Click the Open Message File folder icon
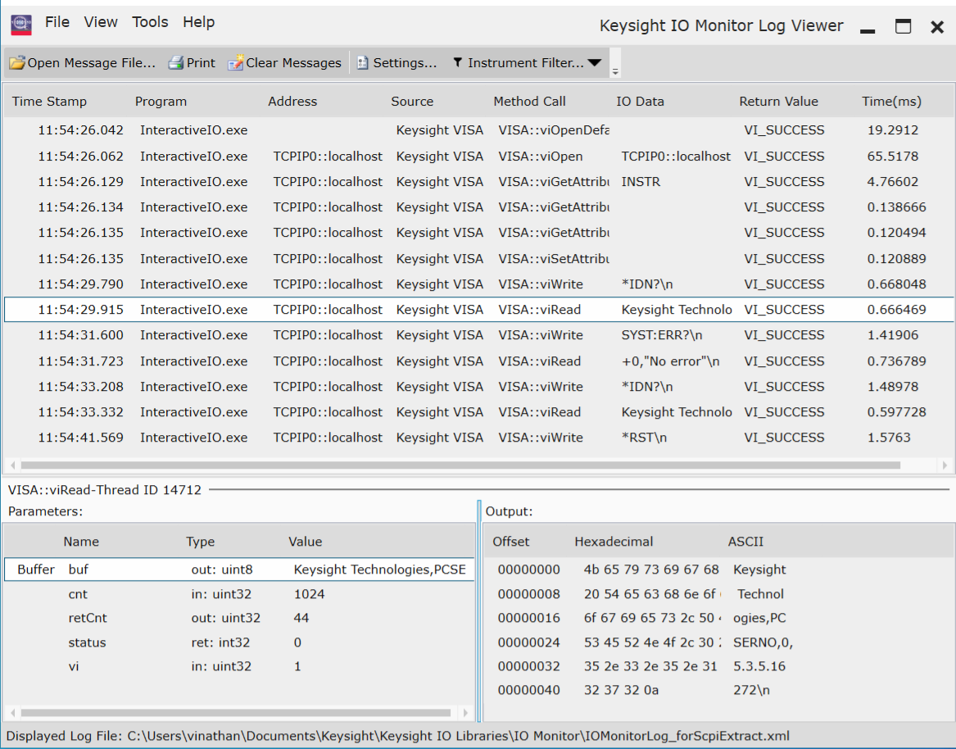The image size is (956, 749). 17,63
